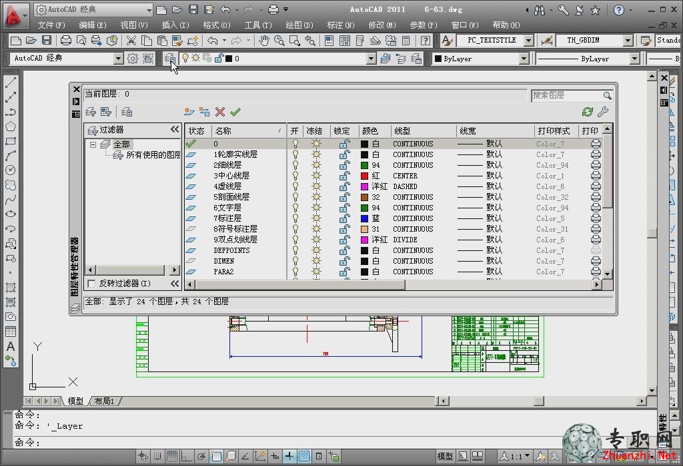Select the Polygon tool in draw toolbar
683x466 pixels.
tap(11, 126)
